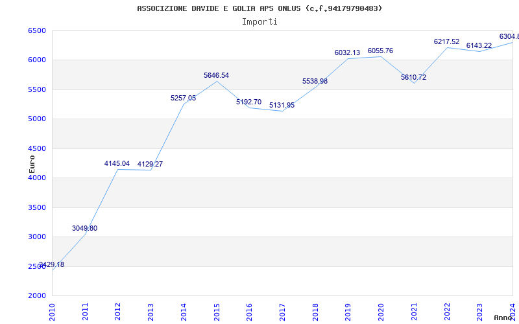519x324 pixels.
Task: Click the year 2013 axis label
Action: point(151,312)
